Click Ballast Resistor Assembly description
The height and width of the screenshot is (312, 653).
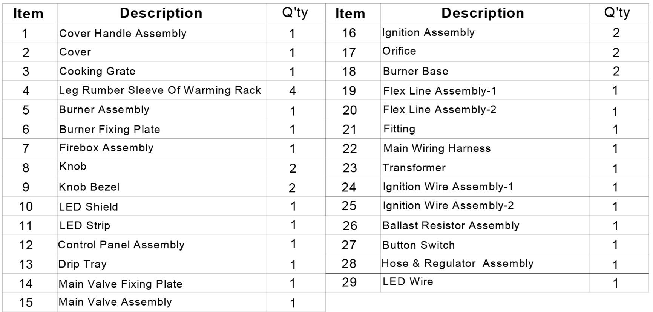[x=451, y=226]
